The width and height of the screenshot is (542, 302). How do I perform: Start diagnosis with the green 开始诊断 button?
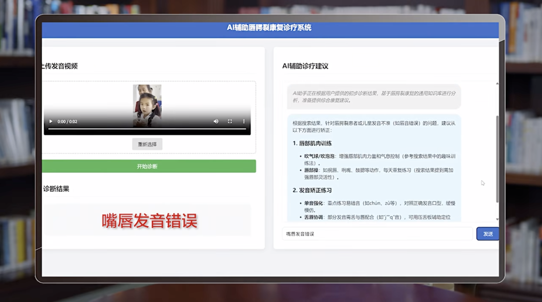[149, 166]
